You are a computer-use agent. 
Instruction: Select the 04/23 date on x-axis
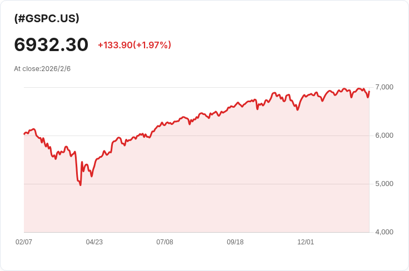[x=94, y=242]
